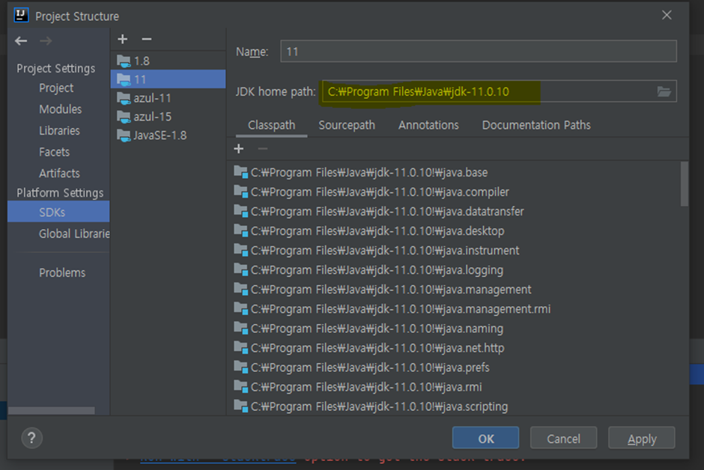Screen dimensions: 704x470
Task: Select the java.logging classpath entry
Action: coord(454,270)
